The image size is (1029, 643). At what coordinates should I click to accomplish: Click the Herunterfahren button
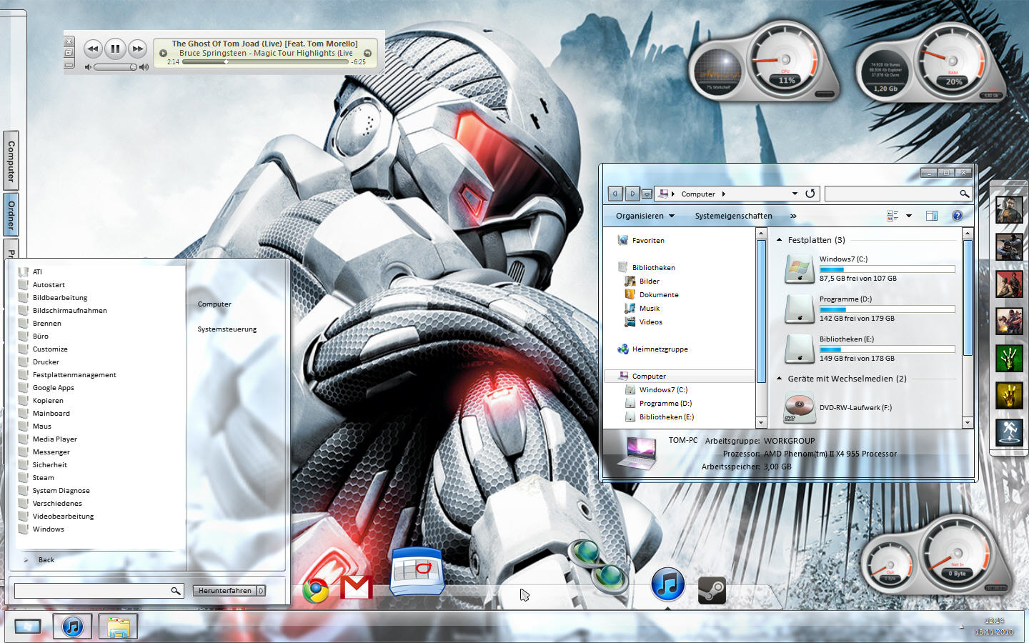click(x=225, y=591)
